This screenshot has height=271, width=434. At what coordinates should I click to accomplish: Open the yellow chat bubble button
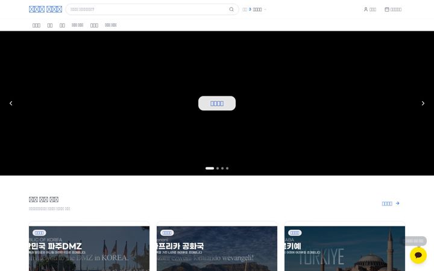coord(418,255)
